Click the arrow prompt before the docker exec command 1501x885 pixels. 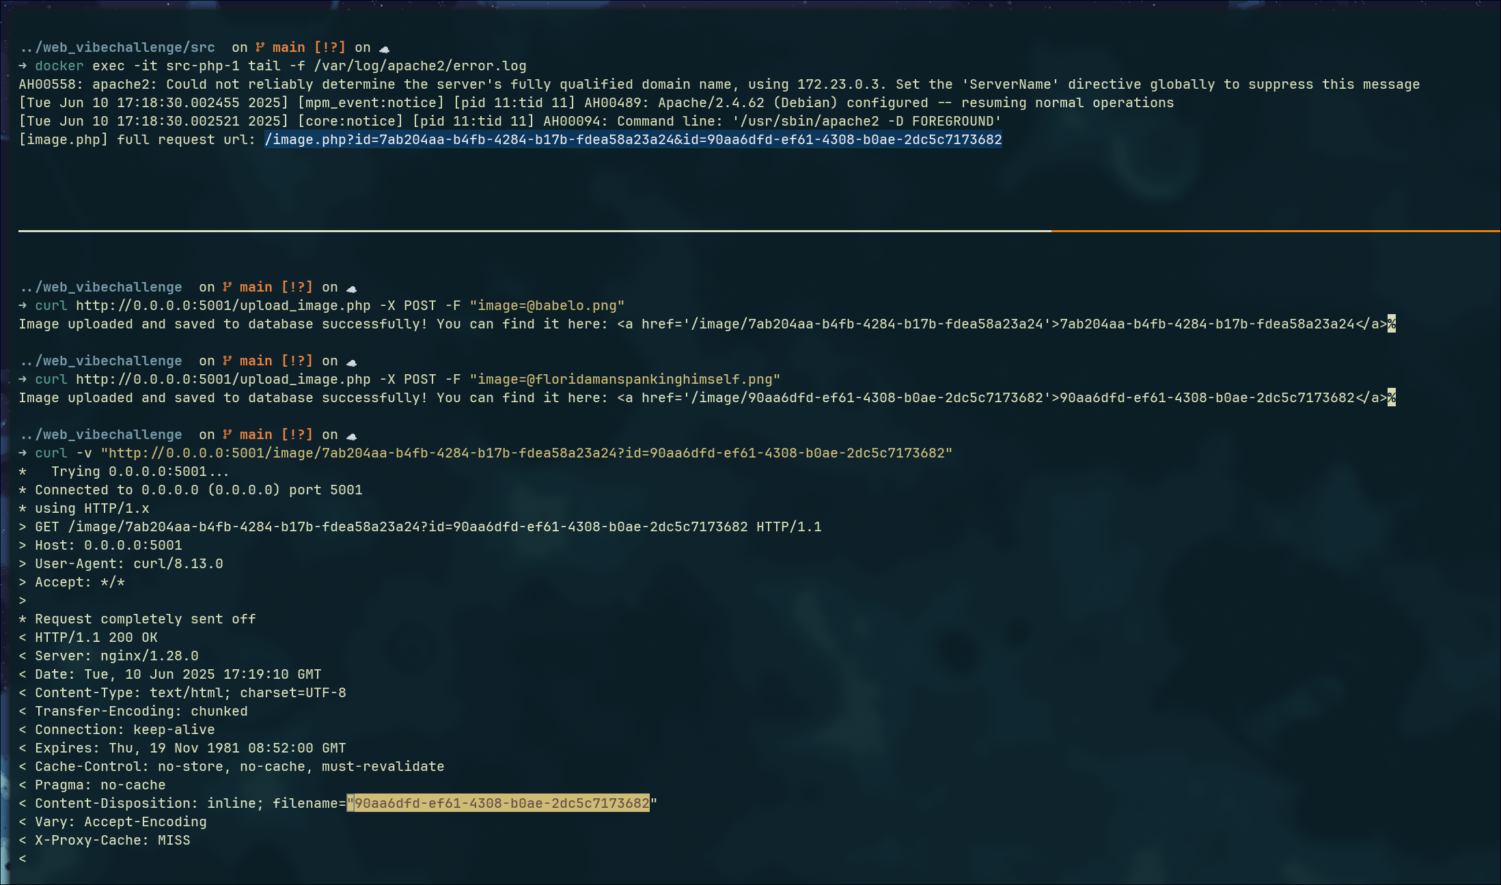point(23,66)
